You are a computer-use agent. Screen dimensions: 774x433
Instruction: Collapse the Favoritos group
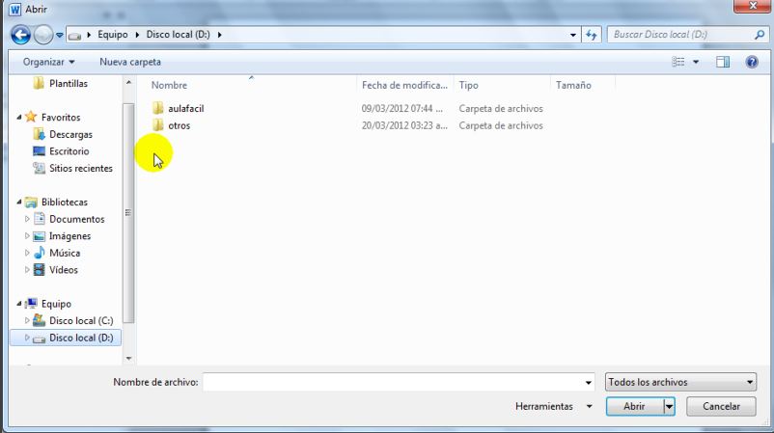[18, 118]
